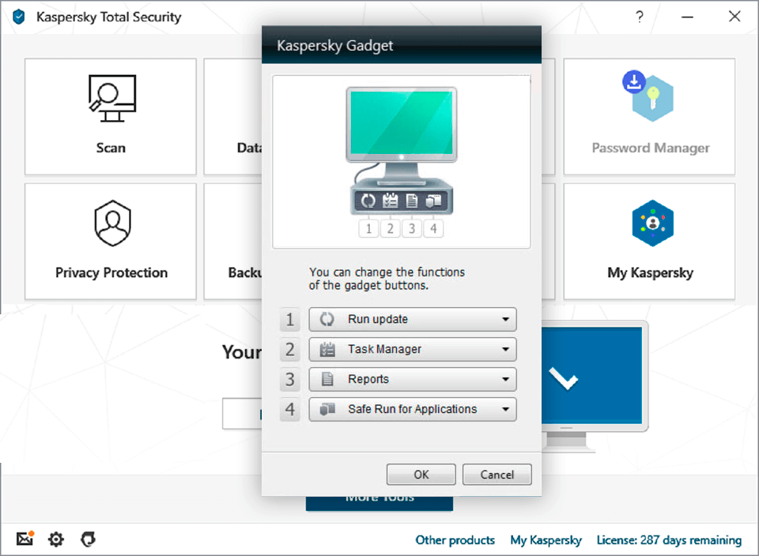Click the OK button in Kaspersky Gadget
This screenshot has height=556, width=759.
(x=421, y=475)
